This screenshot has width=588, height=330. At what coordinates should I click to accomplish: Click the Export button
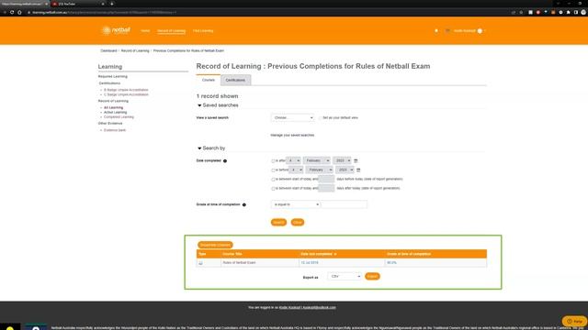click(372, 276)
